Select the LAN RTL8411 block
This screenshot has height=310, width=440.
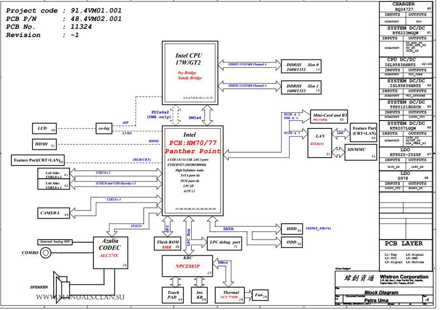click(x=320, y=143)
